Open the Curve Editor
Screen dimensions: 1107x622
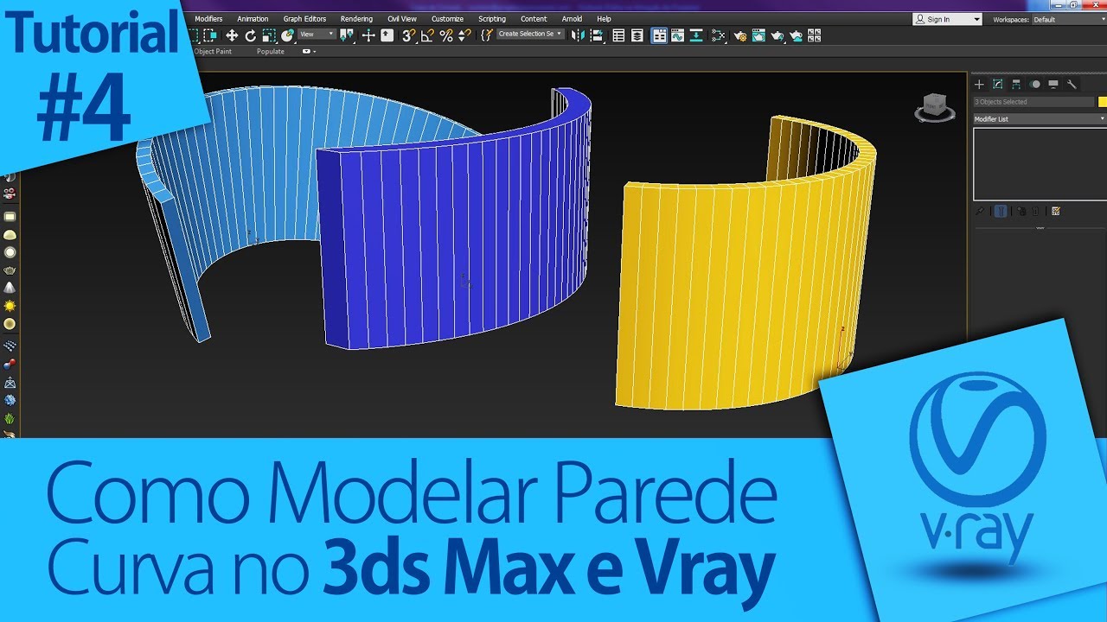click(677, 35)
